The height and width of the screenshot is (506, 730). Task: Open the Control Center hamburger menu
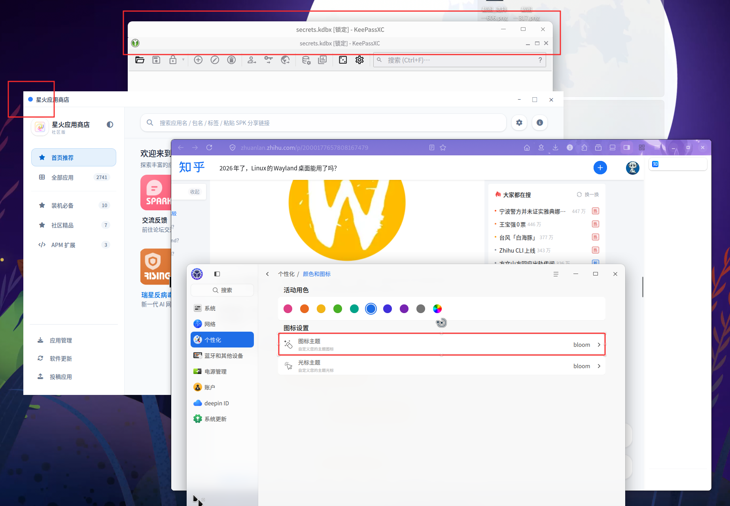(x=556, y=274)
